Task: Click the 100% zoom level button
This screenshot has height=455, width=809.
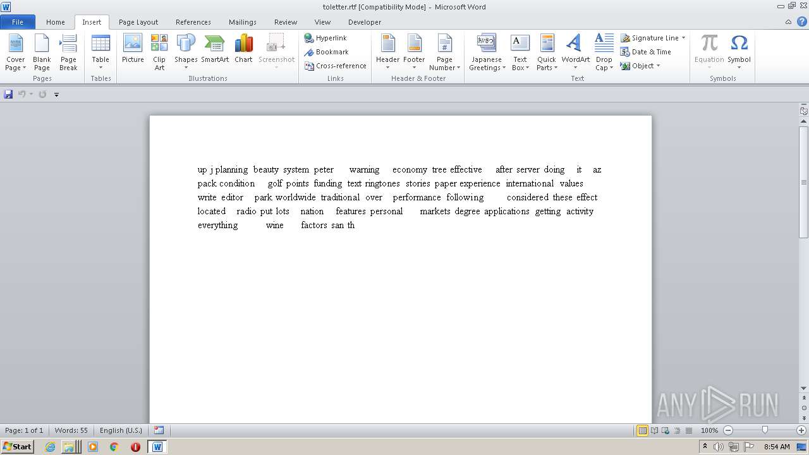Action: 709,430
